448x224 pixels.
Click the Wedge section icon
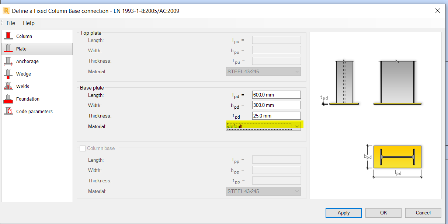pyautogui.click(x=8, y=74)
